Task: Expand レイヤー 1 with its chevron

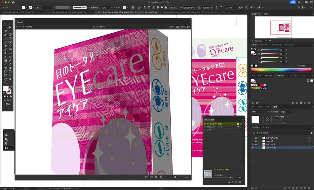Action: click(x=260, y=144)
